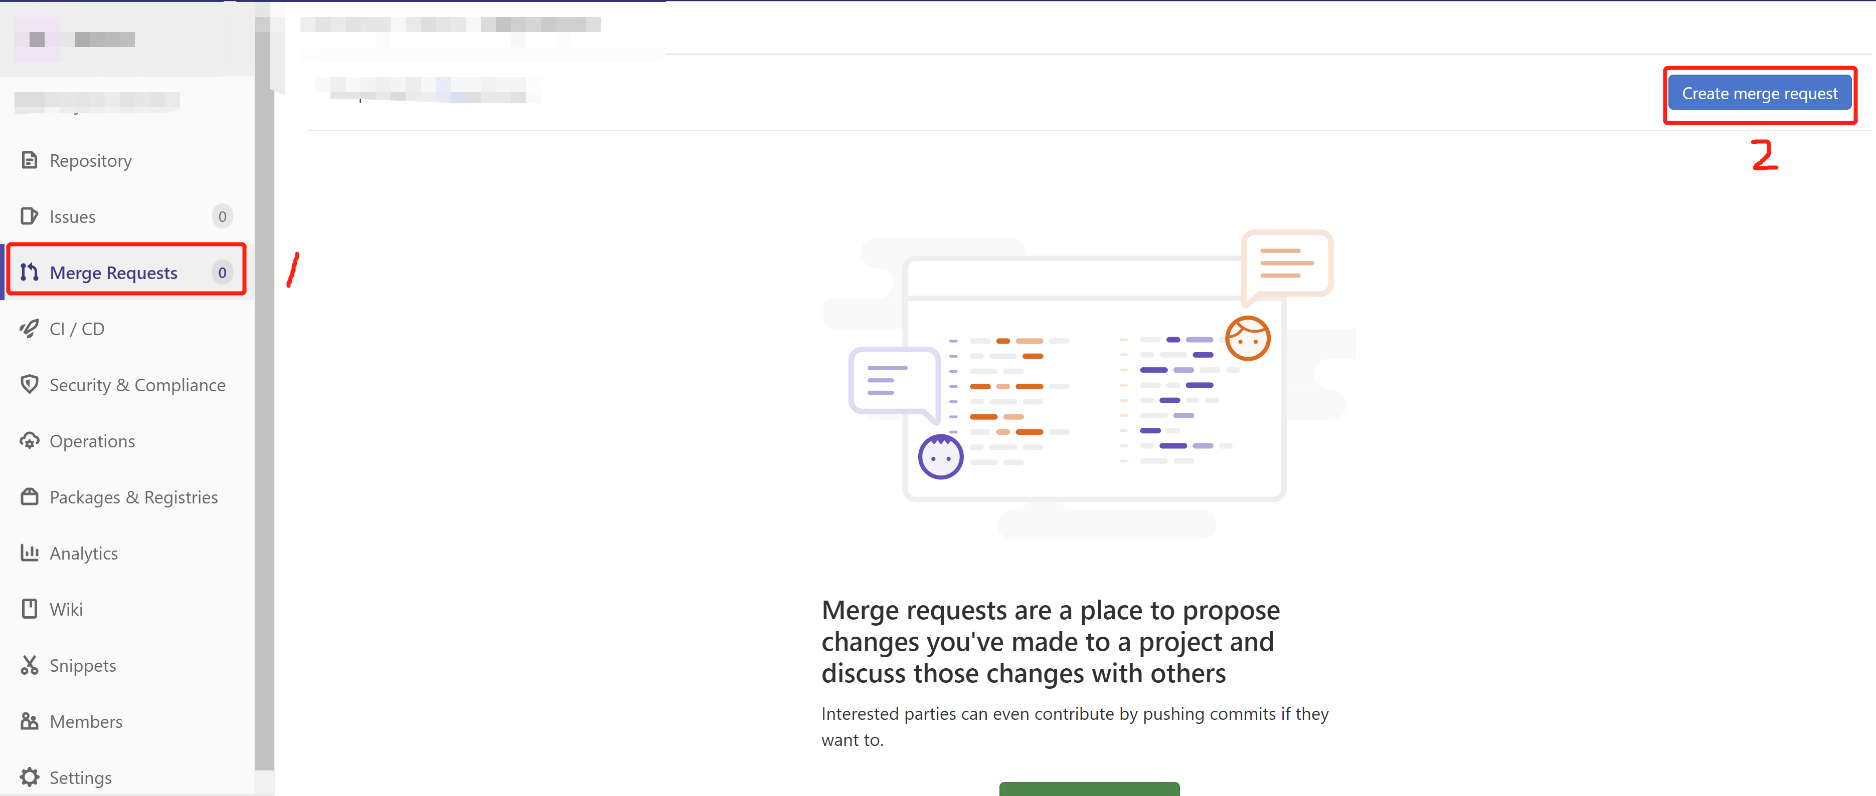Select the CI / CD rocket icon

click(29, 328)
